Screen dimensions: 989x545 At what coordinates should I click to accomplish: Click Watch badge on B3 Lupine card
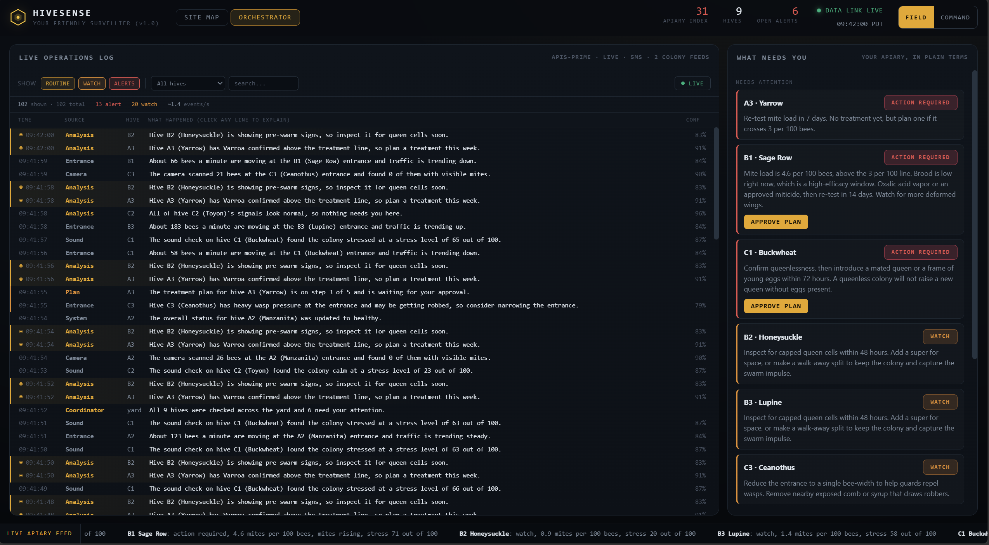[940, 402]
